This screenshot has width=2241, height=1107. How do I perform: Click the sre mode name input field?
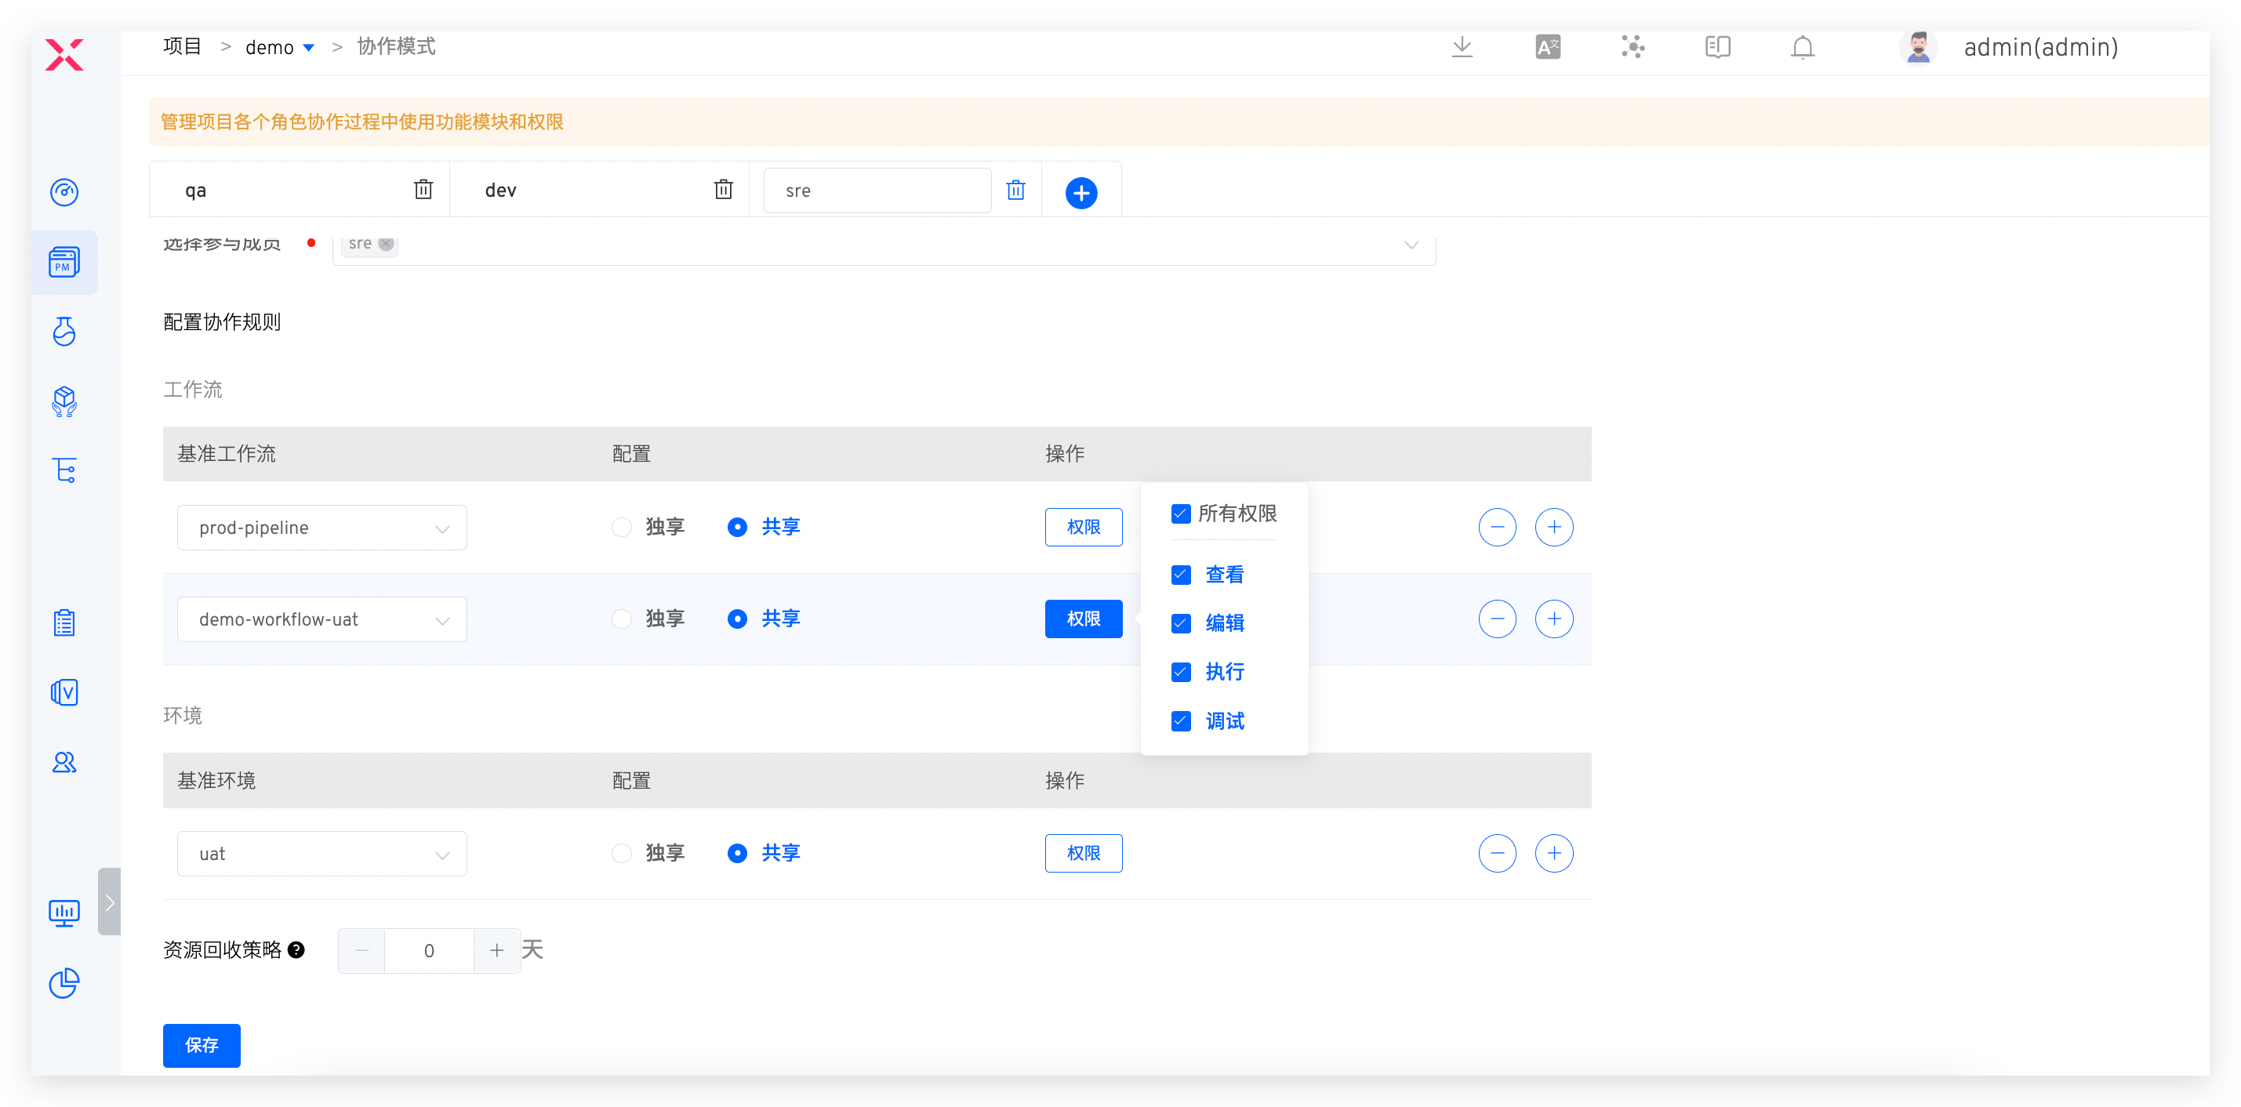pos(876,191)
